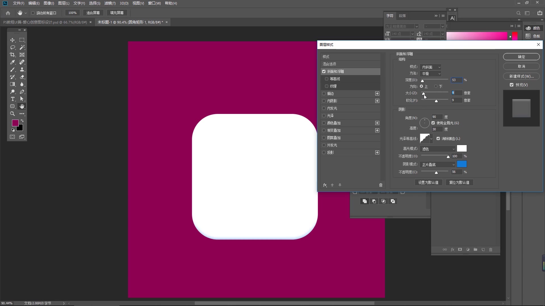This screenshot has height=306, width=545.
Task: Change screen mode from toolbox
Action: pos(22,137)
